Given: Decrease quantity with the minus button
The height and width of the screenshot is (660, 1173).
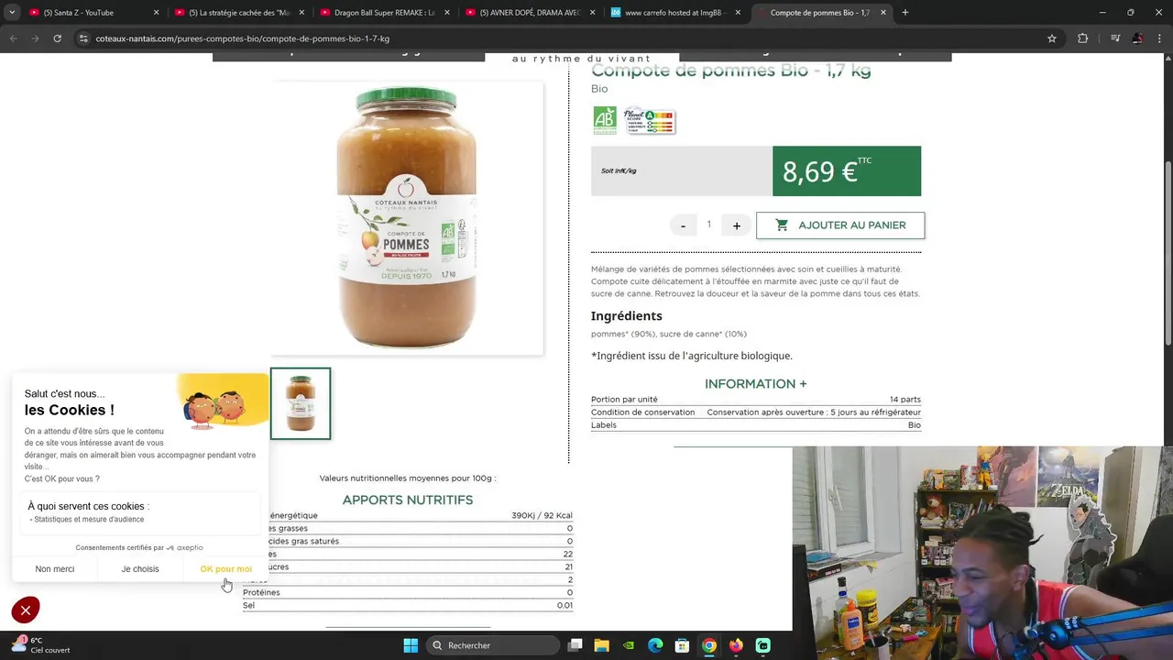Looking at the screenshot, I should pos(683,225).
